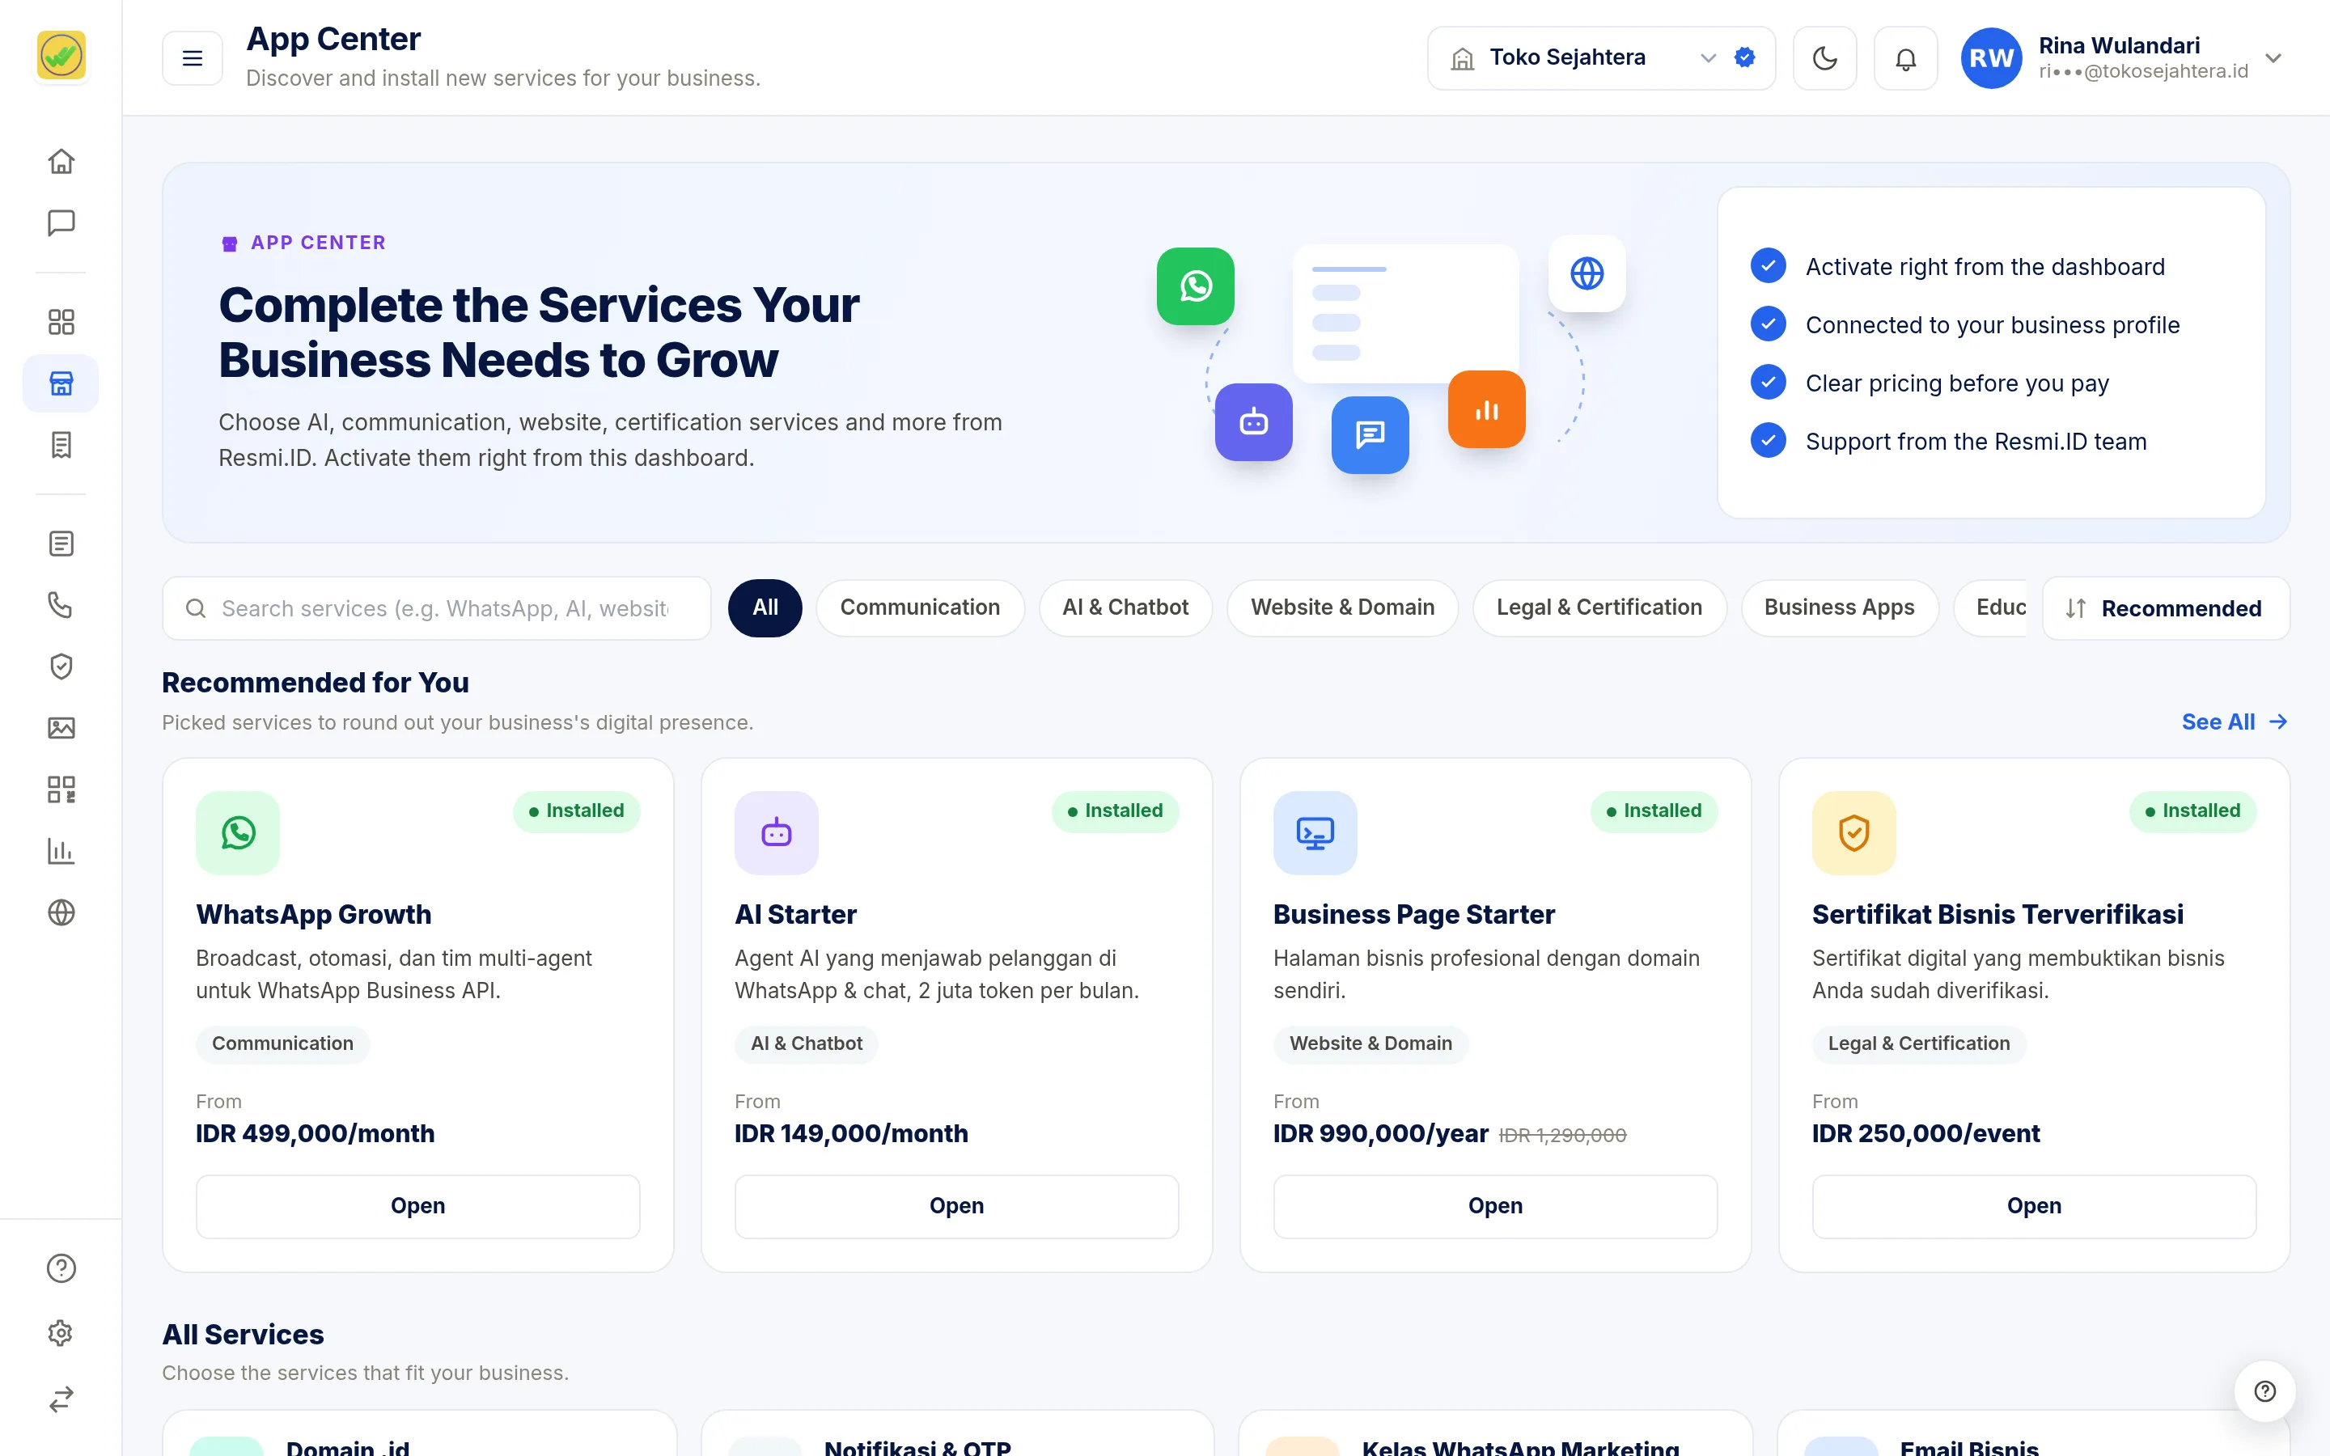Open the Recommended sort dropdown
2330x1456 pixels.
tap(2165, 608)
